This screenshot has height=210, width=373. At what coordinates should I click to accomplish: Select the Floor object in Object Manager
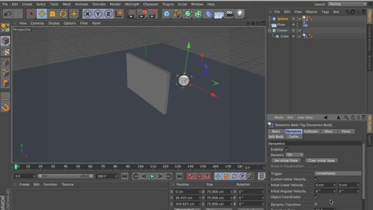pyautogui.click(x=281, y=24)
